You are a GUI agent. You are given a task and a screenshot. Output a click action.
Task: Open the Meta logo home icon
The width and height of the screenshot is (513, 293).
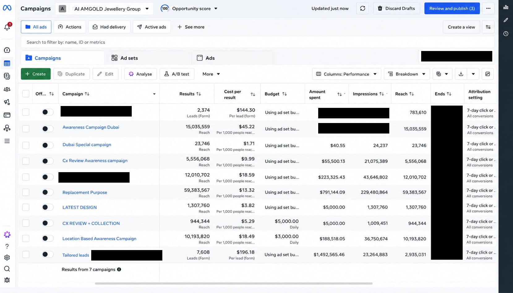(x=7, y=8)
